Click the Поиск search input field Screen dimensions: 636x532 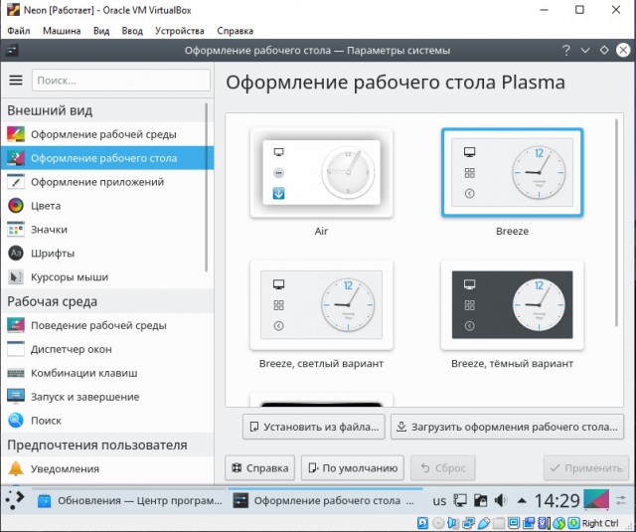pyautogui.click(x=121, y=81)
